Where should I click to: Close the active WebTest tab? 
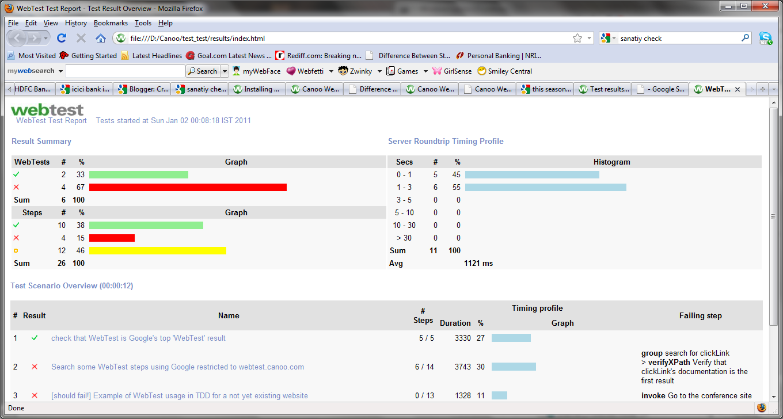pos(738,89)
